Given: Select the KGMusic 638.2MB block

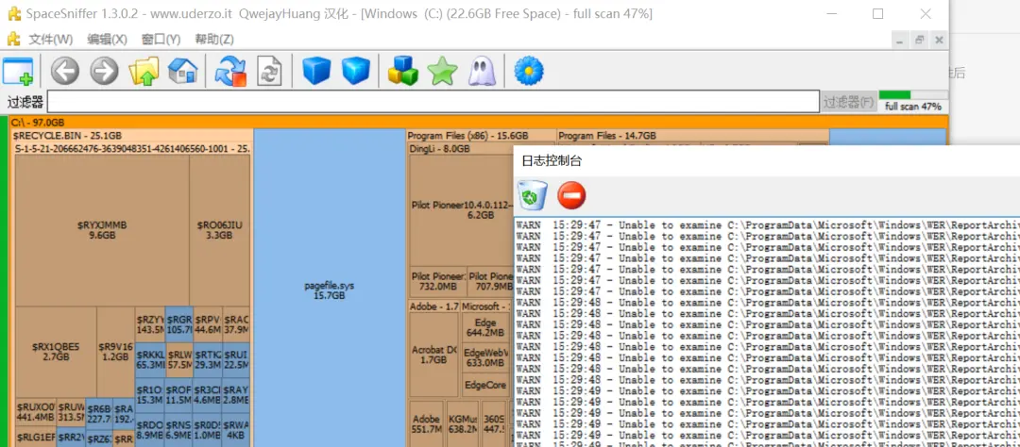Looking at the screenshot, I should tap(463, 423).
